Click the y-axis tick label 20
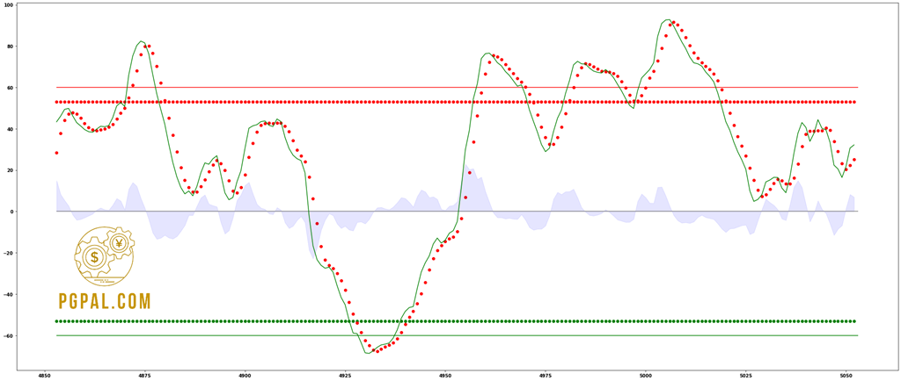This screenshot has height=381, width=901. (12, 170)
